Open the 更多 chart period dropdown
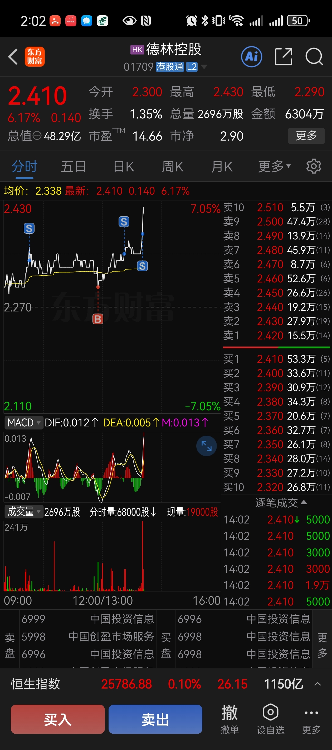This screenshot has width=332, height=750. point(274,166)
